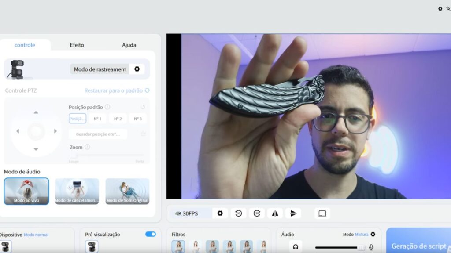The height and width of the screenshot is (253, 451).
Task: Toggle the Pré-visualização switch
Action: click(x=151, y=235)
